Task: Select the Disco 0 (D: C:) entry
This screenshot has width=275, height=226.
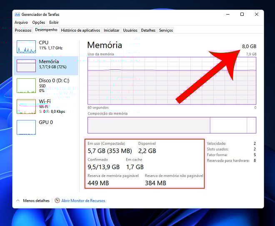Action: pos(46,85)
